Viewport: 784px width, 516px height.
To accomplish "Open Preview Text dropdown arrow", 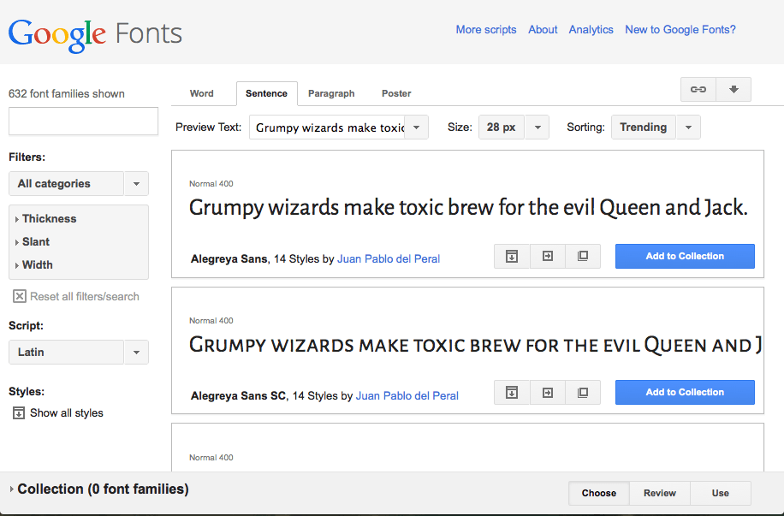I will click(x=416, y=127).
